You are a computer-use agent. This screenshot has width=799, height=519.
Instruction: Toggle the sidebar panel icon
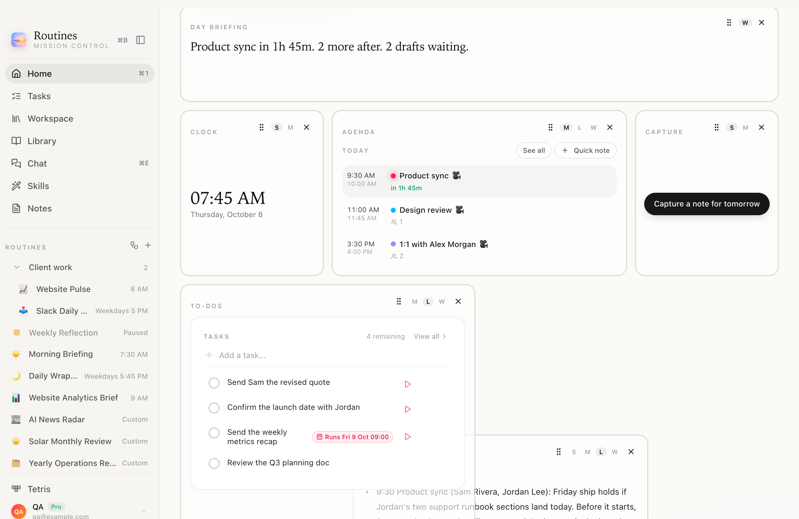pos(140,40)
